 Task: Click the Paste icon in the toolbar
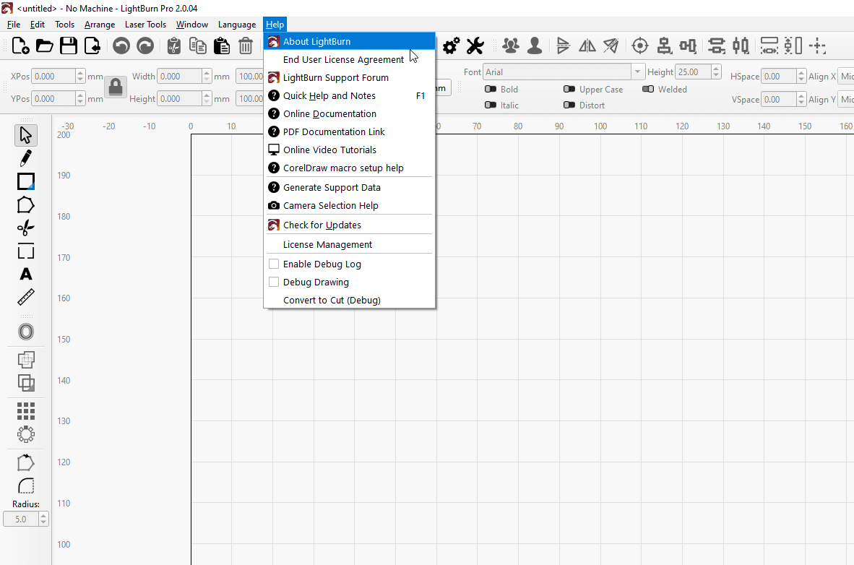[222, 46]
